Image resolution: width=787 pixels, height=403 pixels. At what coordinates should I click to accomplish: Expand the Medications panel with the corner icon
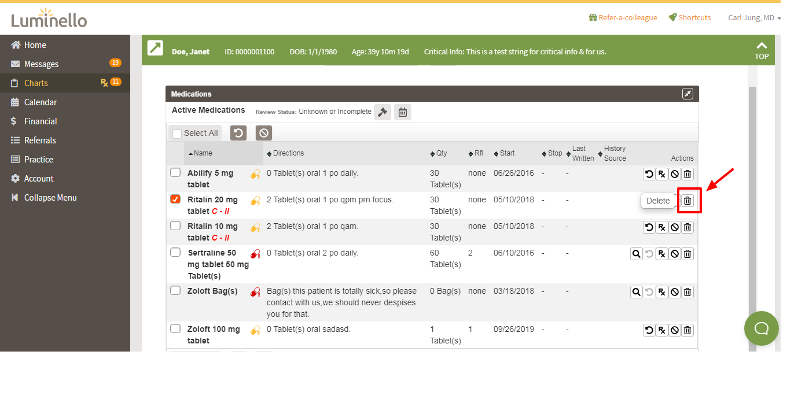687,94
